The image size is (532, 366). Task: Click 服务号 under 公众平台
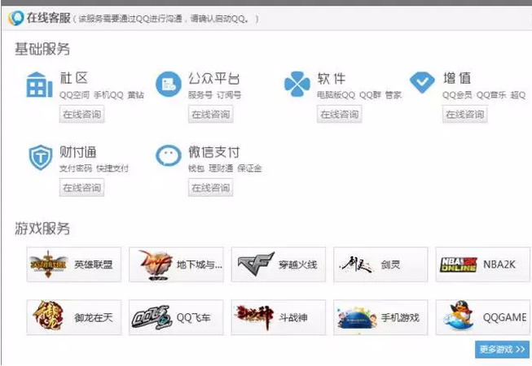pos(200,95)
